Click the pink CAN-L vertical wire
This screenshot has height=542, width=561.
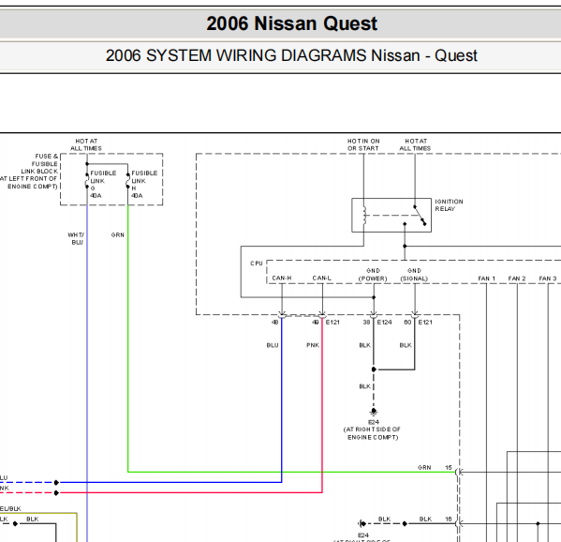pyautogui.click(x=322, y=405)
